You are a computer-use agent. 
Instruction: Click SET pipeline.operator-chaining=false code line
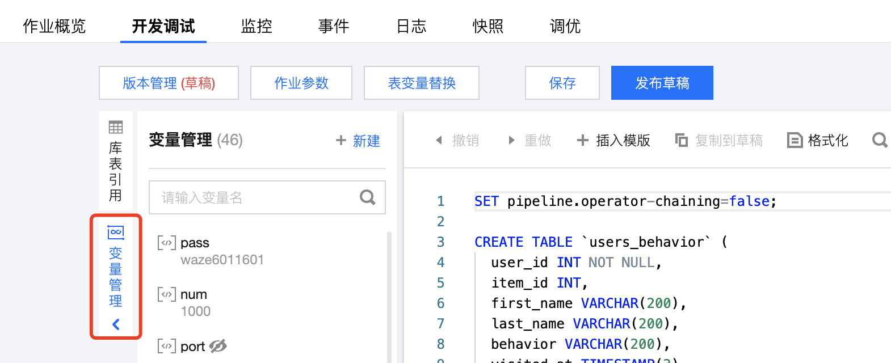point(625,201)
